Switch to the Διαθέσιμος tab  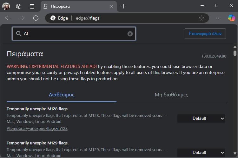tap(62, 95)
